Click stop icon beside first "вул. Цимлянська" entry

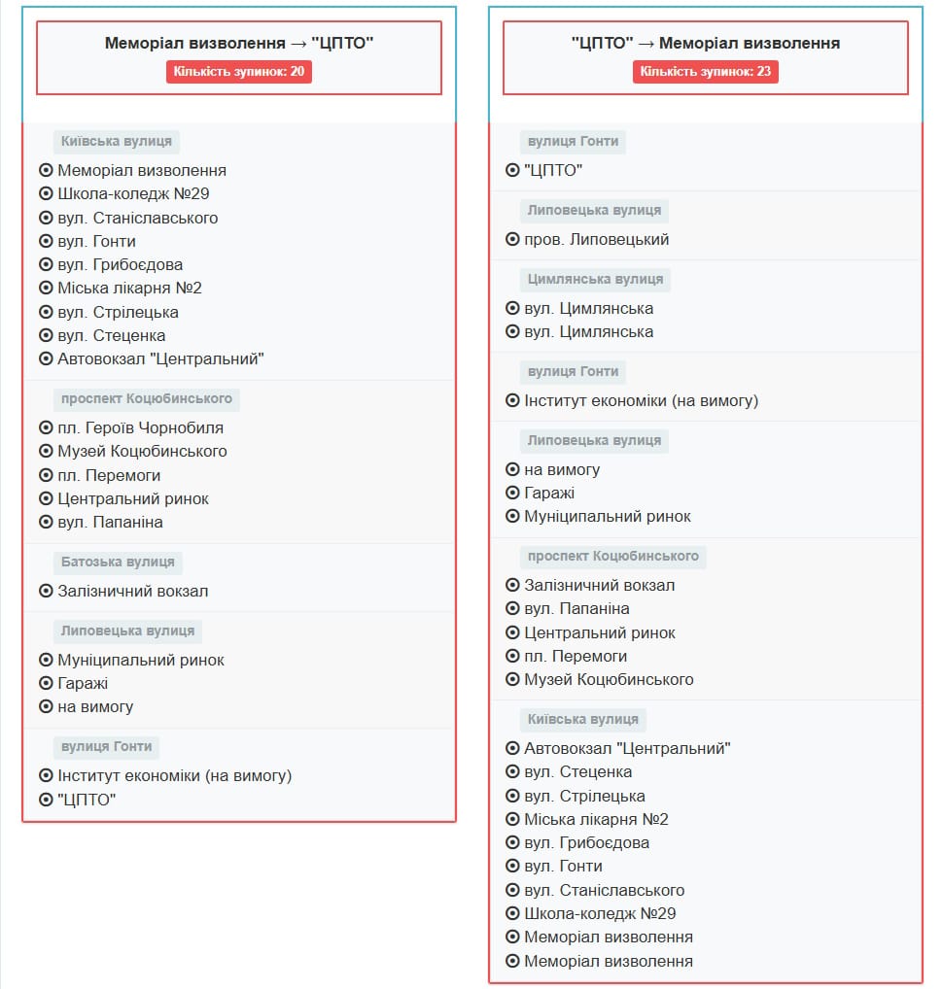tap(512, 308)
